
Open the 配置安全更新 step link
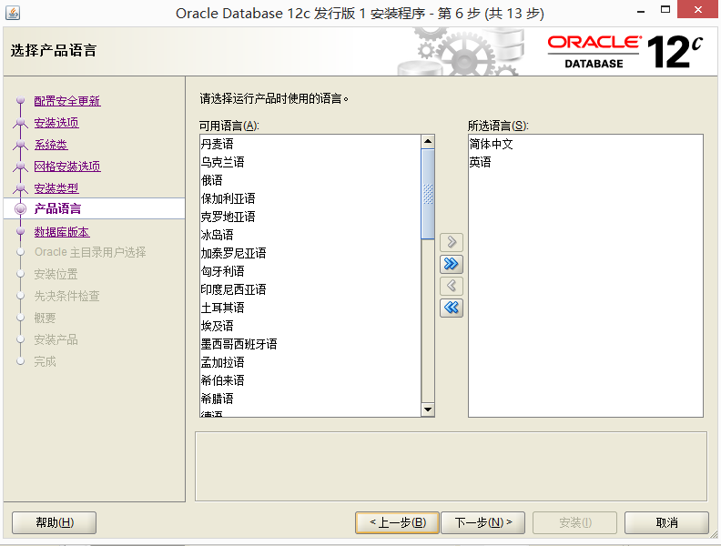67,101
